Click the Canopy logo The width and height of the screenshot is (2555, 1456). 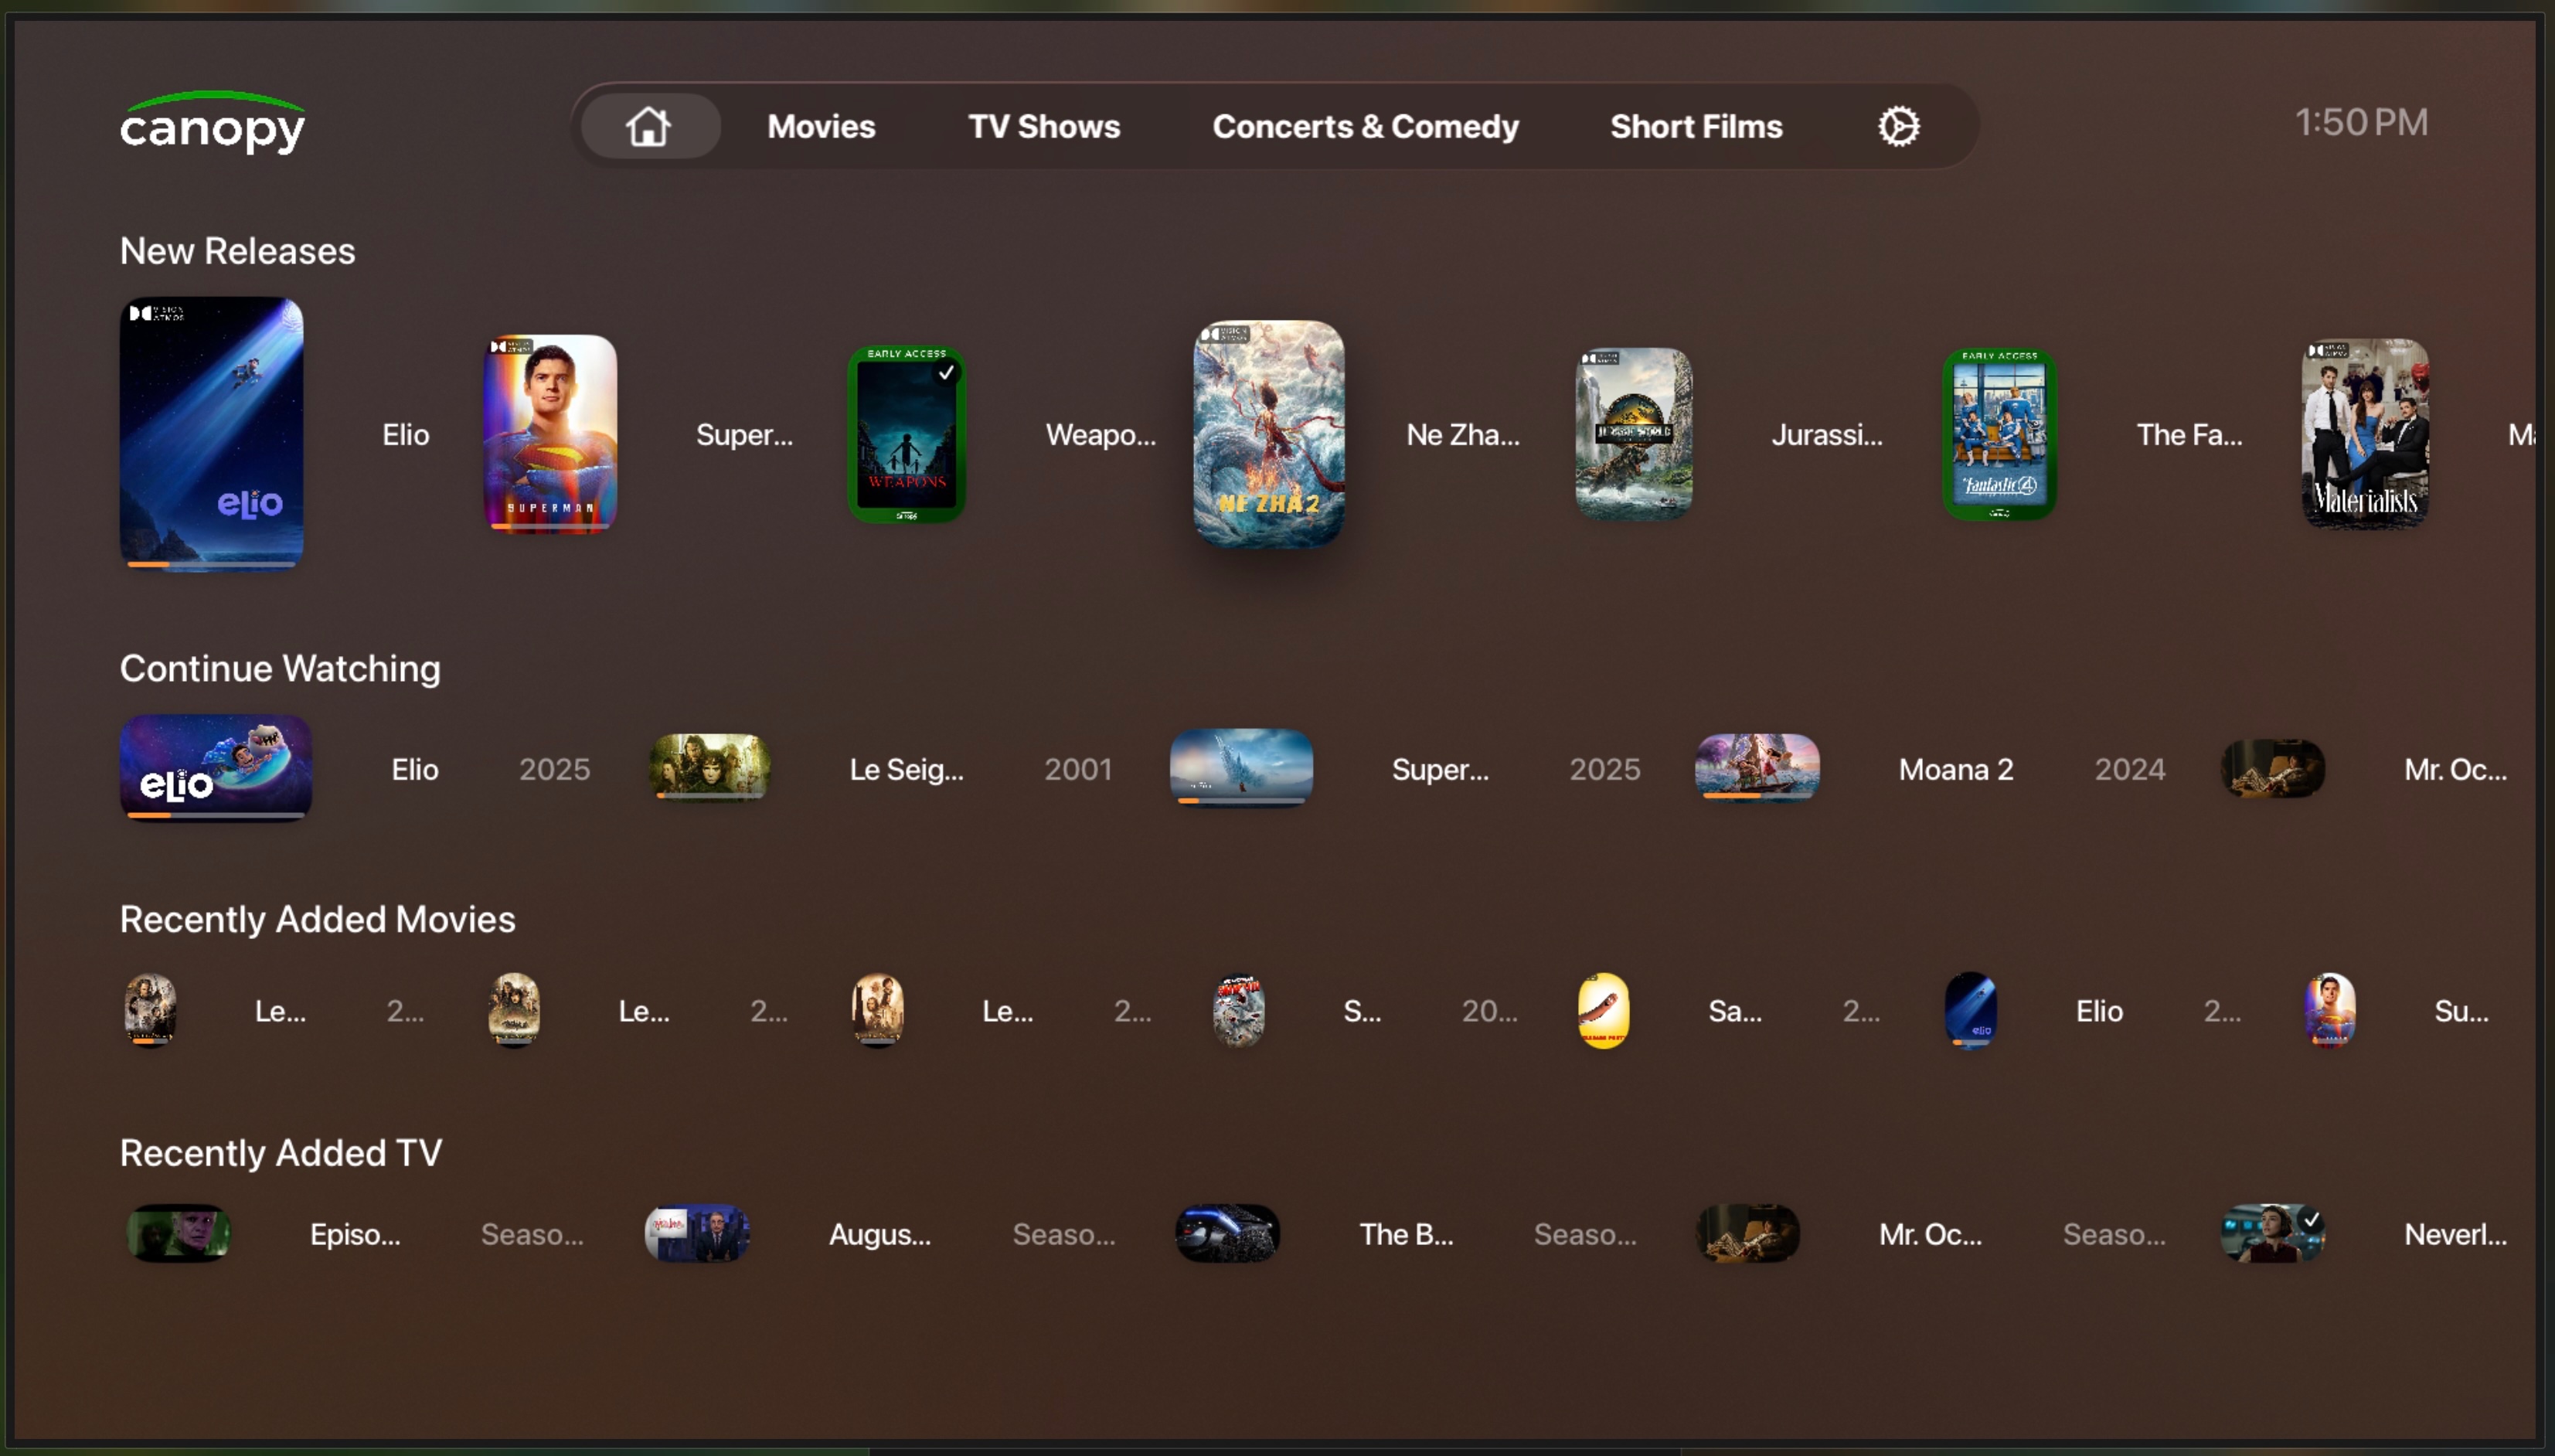(212, 124)
